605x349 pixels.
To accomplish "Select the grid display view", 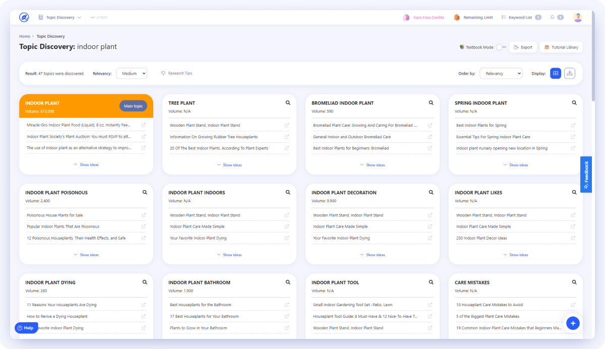I will [x=555, y=73].
